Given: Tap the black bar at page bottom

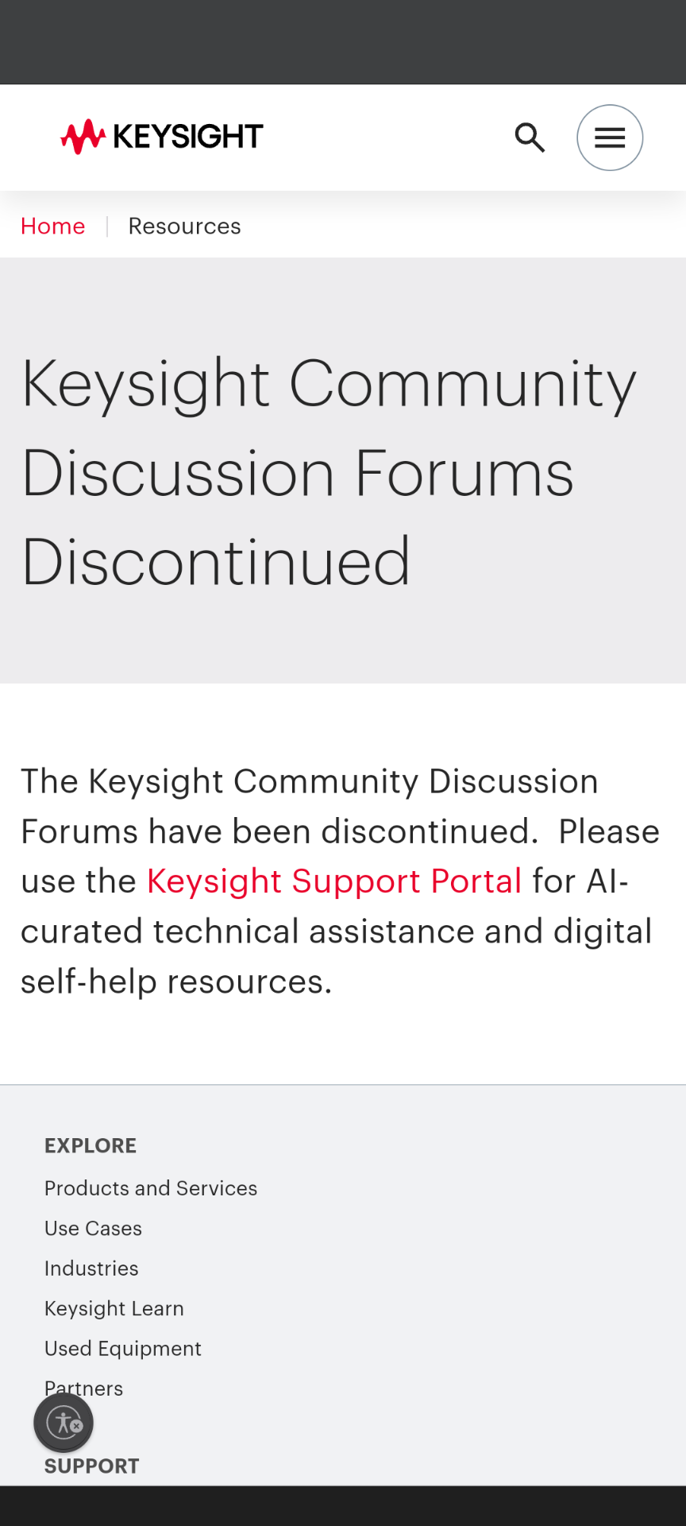Looking at the screenshot, I should click(x=343, y=1506).
